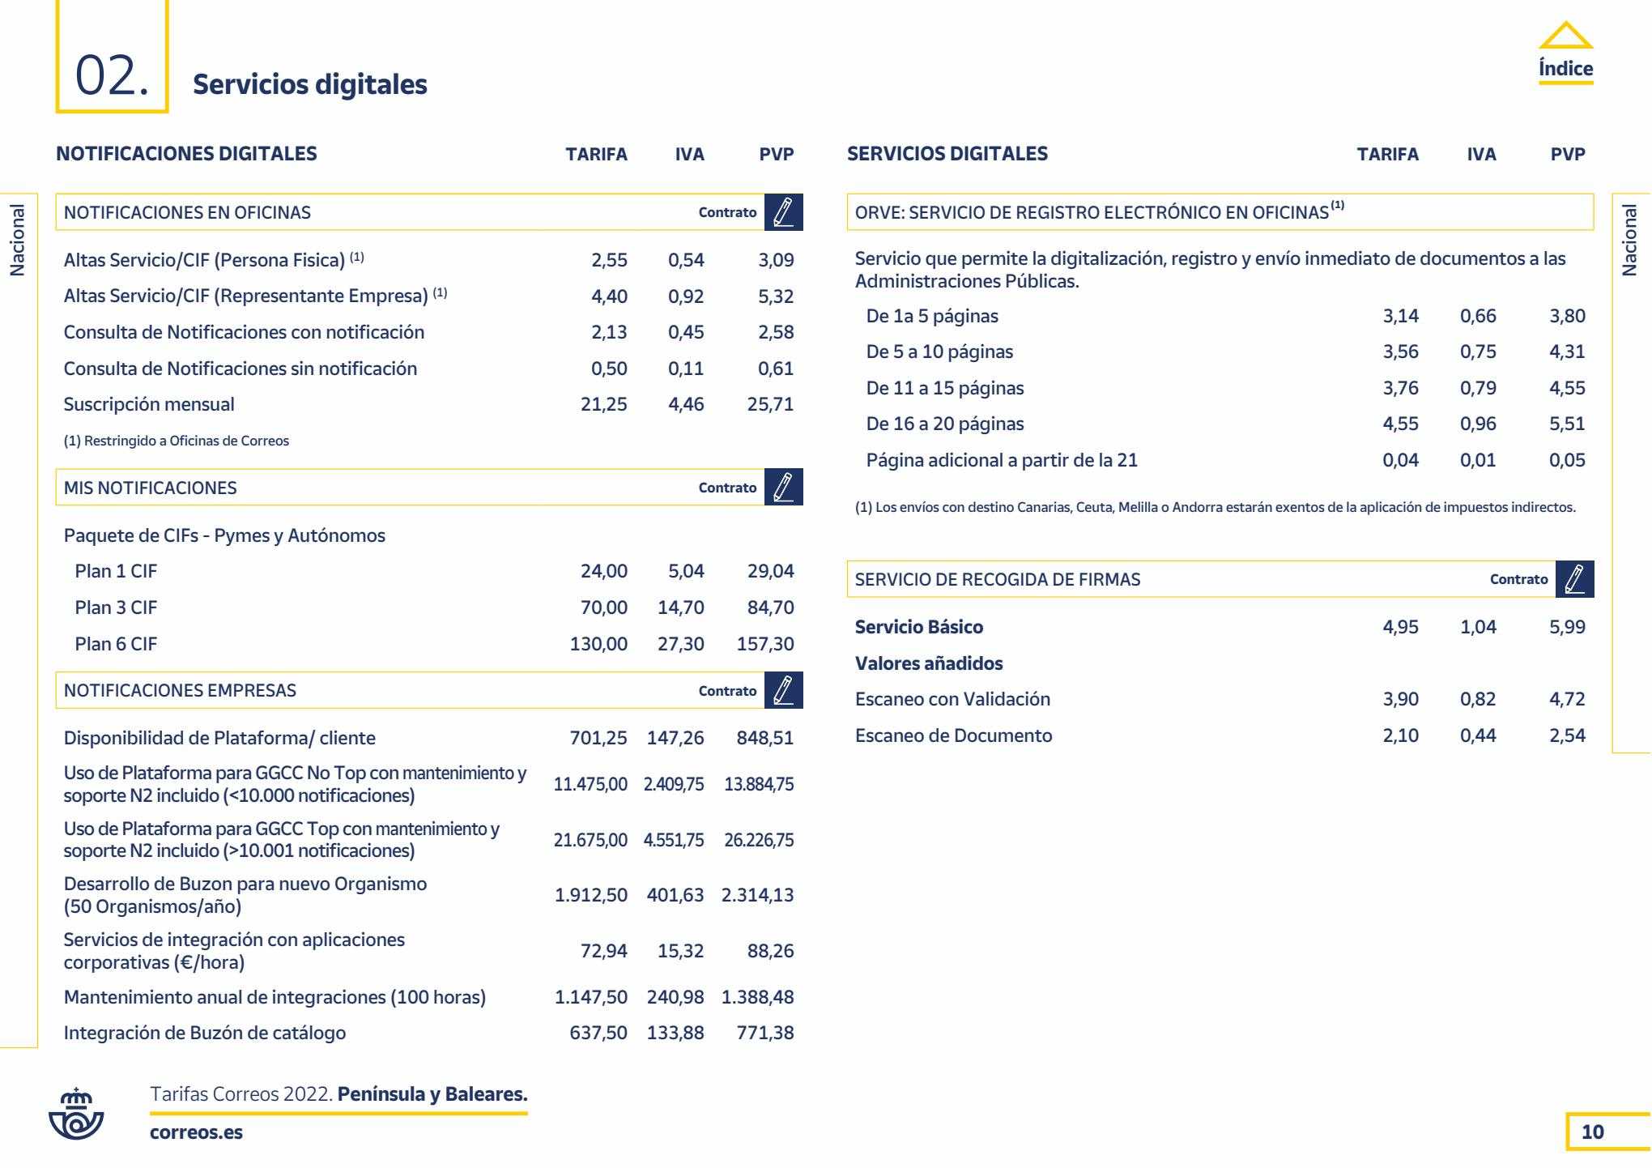Click the Suscripción mensual row label

coord(149,404)
